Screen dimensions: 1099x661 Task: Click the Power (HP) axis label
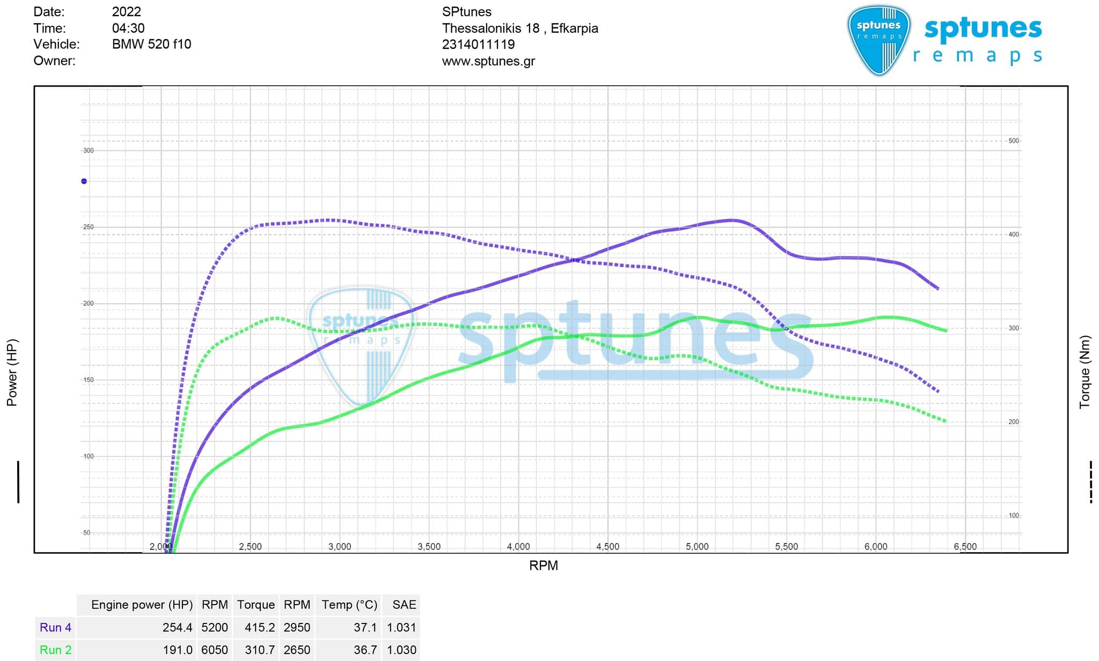(12, 372)
